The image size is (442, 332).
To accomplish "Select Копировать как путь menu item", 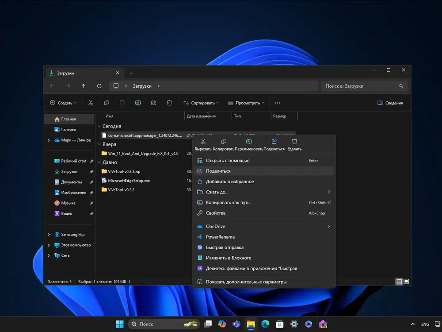I will coord(228,202).
